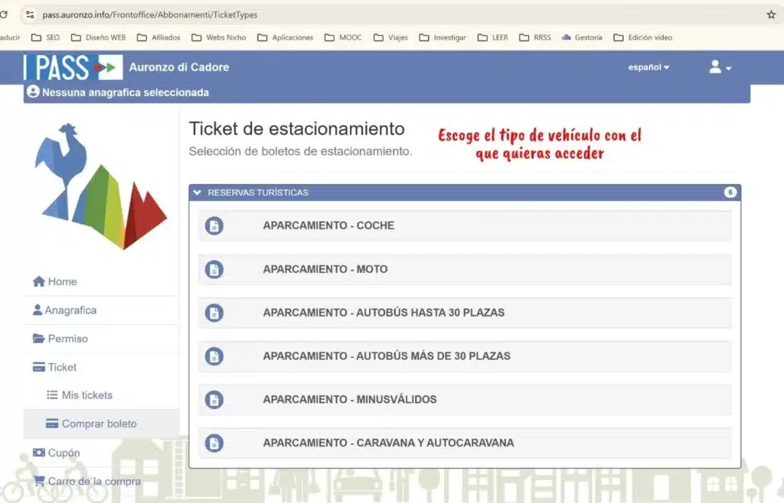Click the shopping cart icon for Carro de la compra
This screenshot has height=503, width=784.
[x=39, y=481]
